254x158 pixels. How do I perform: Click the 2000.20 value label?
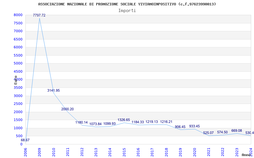67,109
